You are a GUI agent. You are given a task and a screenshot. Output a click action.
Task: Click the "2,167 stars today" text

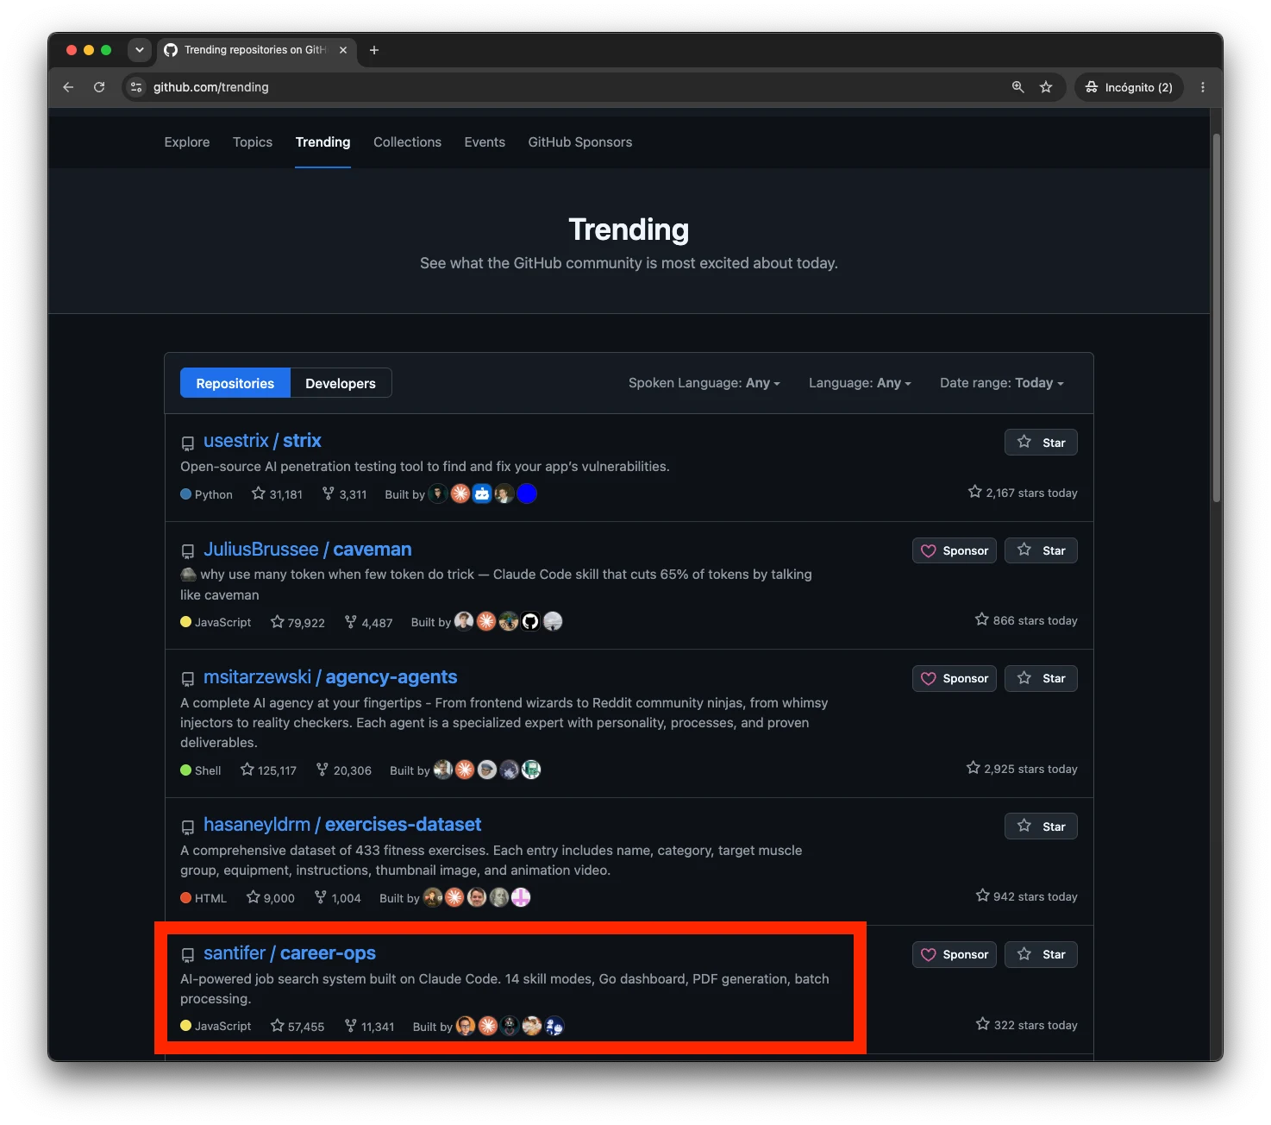[1023, 493]
